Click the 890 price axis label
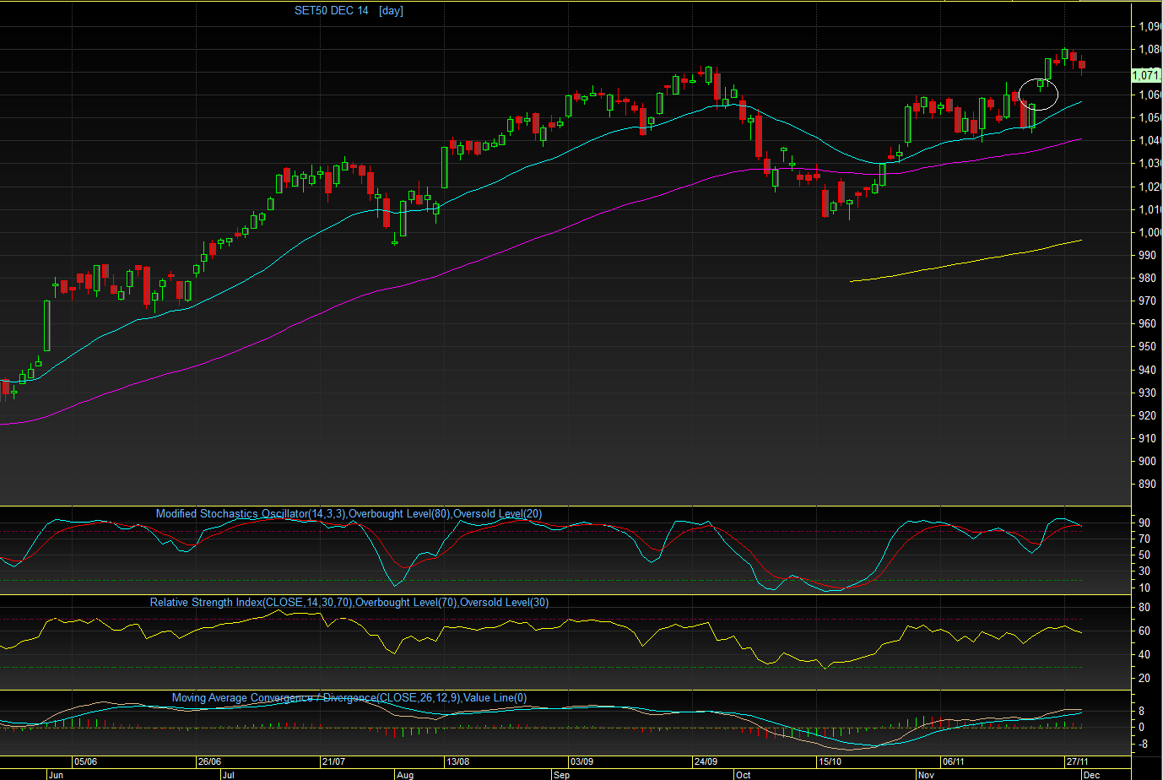The image size is (1163, 780). pos(1147,484)
